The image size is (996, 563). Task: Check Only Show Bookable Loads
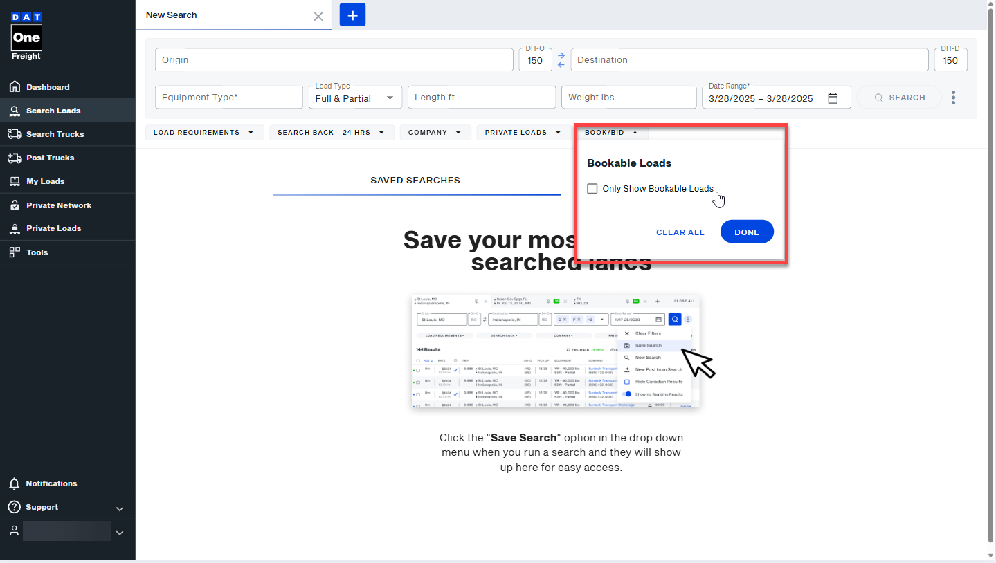(592, 189)
